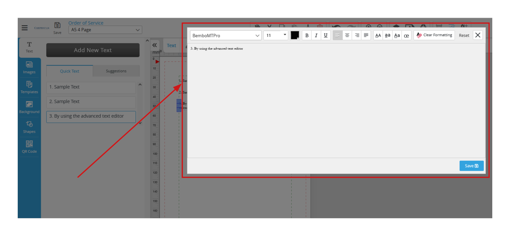Viewport: 510px width, 236px height.
Task: Convert text to uppercase with AA icon
Action: (x=378, y=35)
